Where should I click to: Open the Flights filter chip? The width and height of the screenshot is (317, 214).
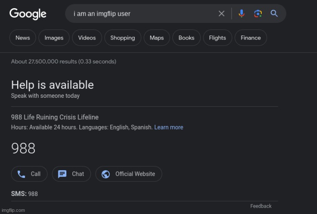(x=217, y=38)
